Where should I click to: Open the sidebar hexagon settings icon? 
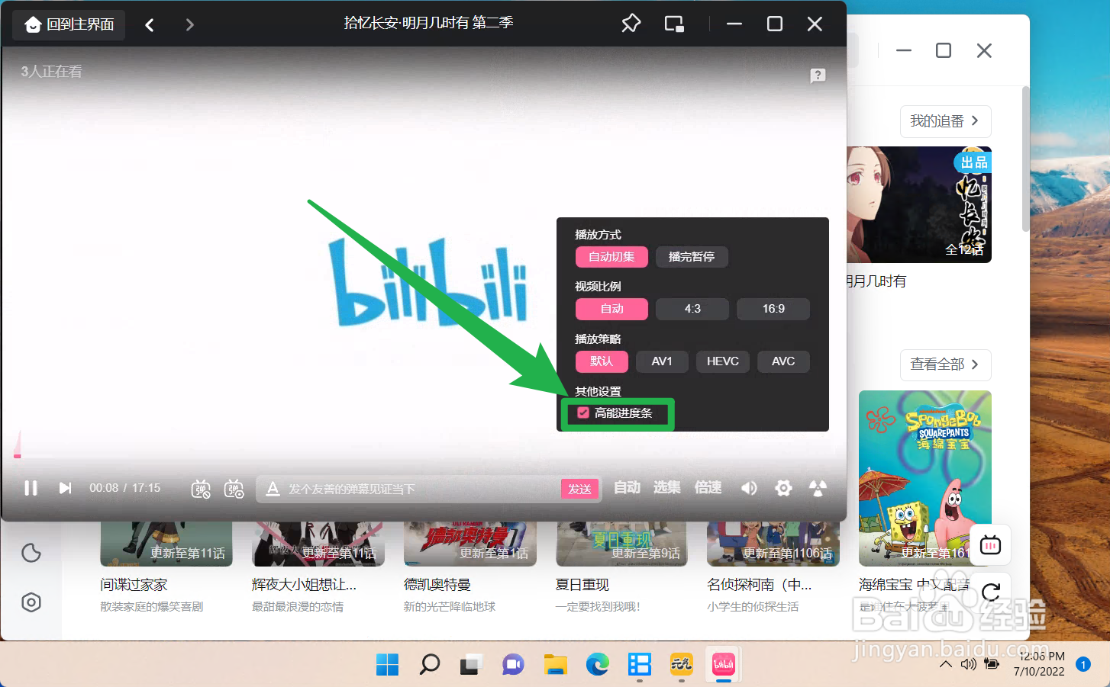tap(31, 602)
